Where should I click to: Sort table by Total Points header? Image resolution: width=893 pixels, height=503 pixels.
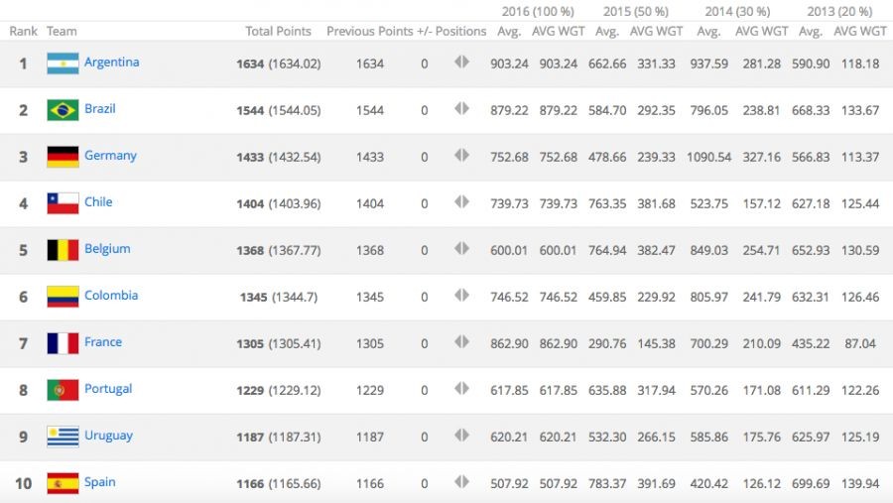(x=278, y=32)
